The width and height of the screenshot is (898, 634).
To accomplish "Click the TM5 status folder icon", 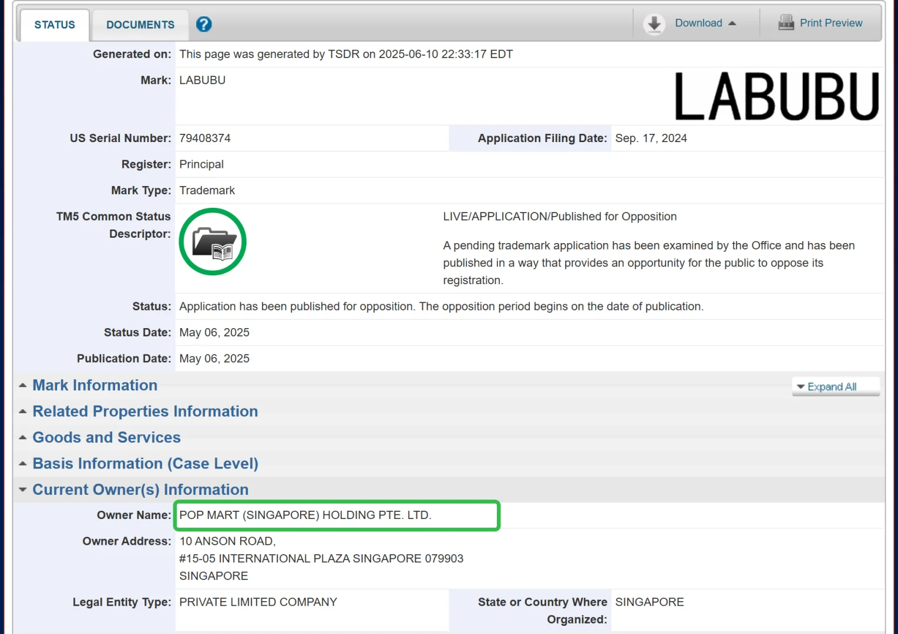I will tap(213, 242).
